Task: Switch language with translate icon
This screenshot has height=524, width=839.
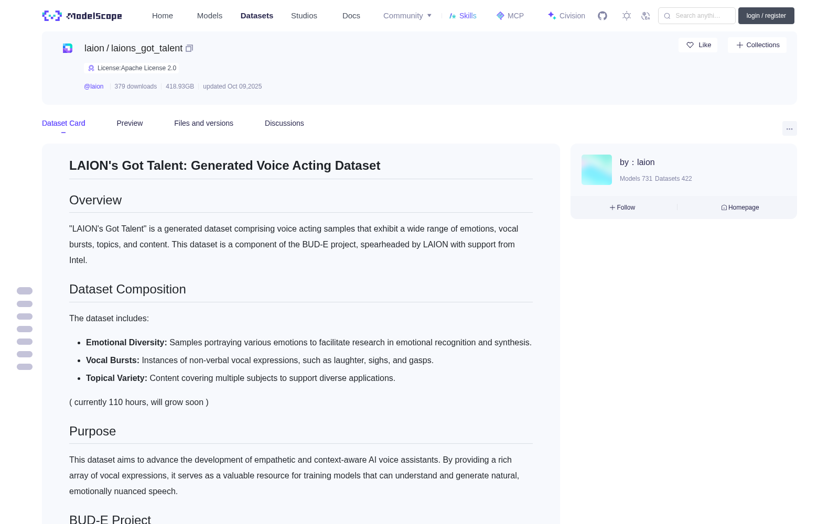Action: pyautogui.click(x=646, y=16)
